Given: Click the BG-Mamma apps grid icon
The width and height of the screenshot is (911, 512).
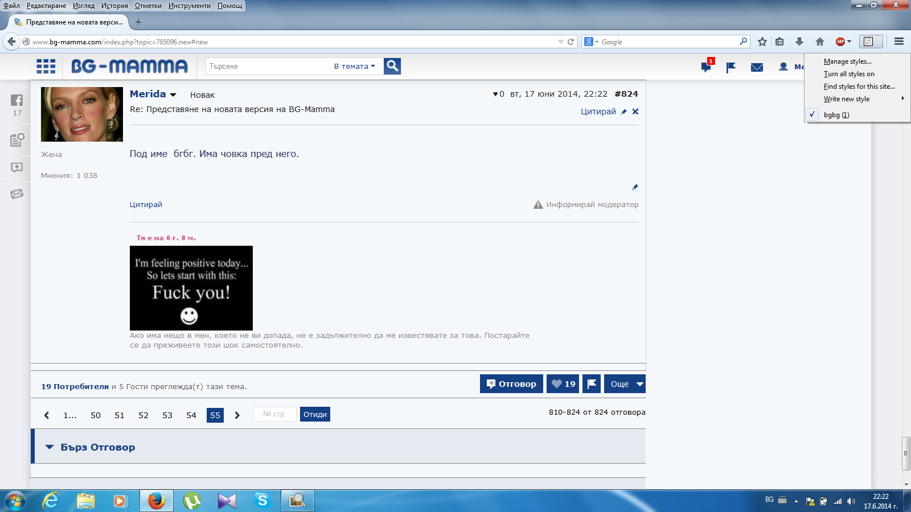Looking at the screenshot, I should click(x=46, y=67).
